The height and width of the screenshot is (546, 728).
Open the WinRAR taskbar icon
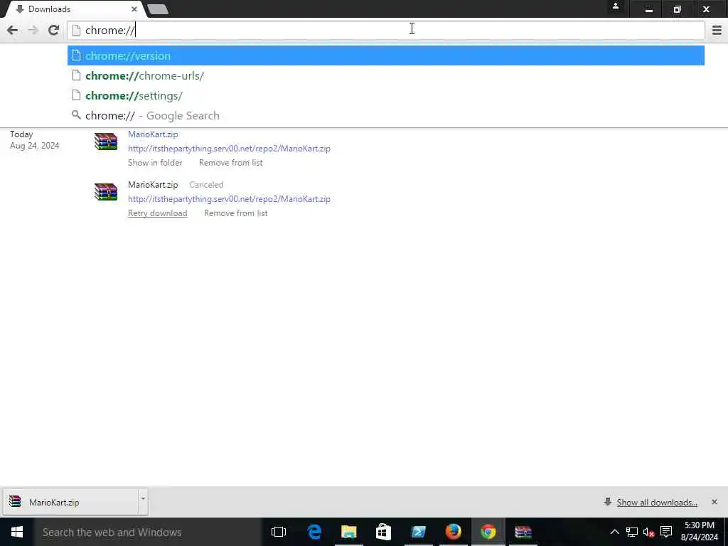523,532
